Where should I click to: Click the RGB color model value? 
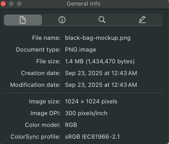point(71,125)
